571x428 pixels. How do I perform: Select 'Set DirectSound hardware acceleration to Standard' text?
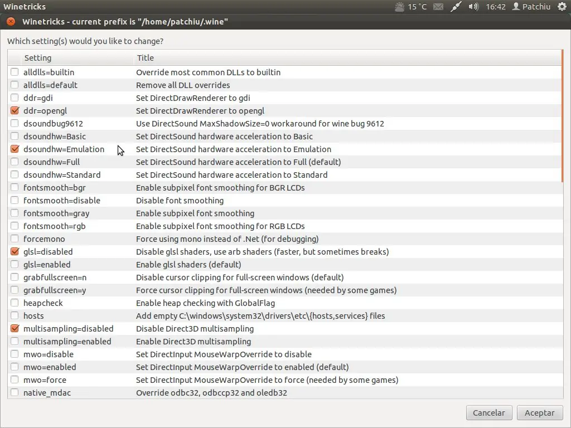point(231,174)
